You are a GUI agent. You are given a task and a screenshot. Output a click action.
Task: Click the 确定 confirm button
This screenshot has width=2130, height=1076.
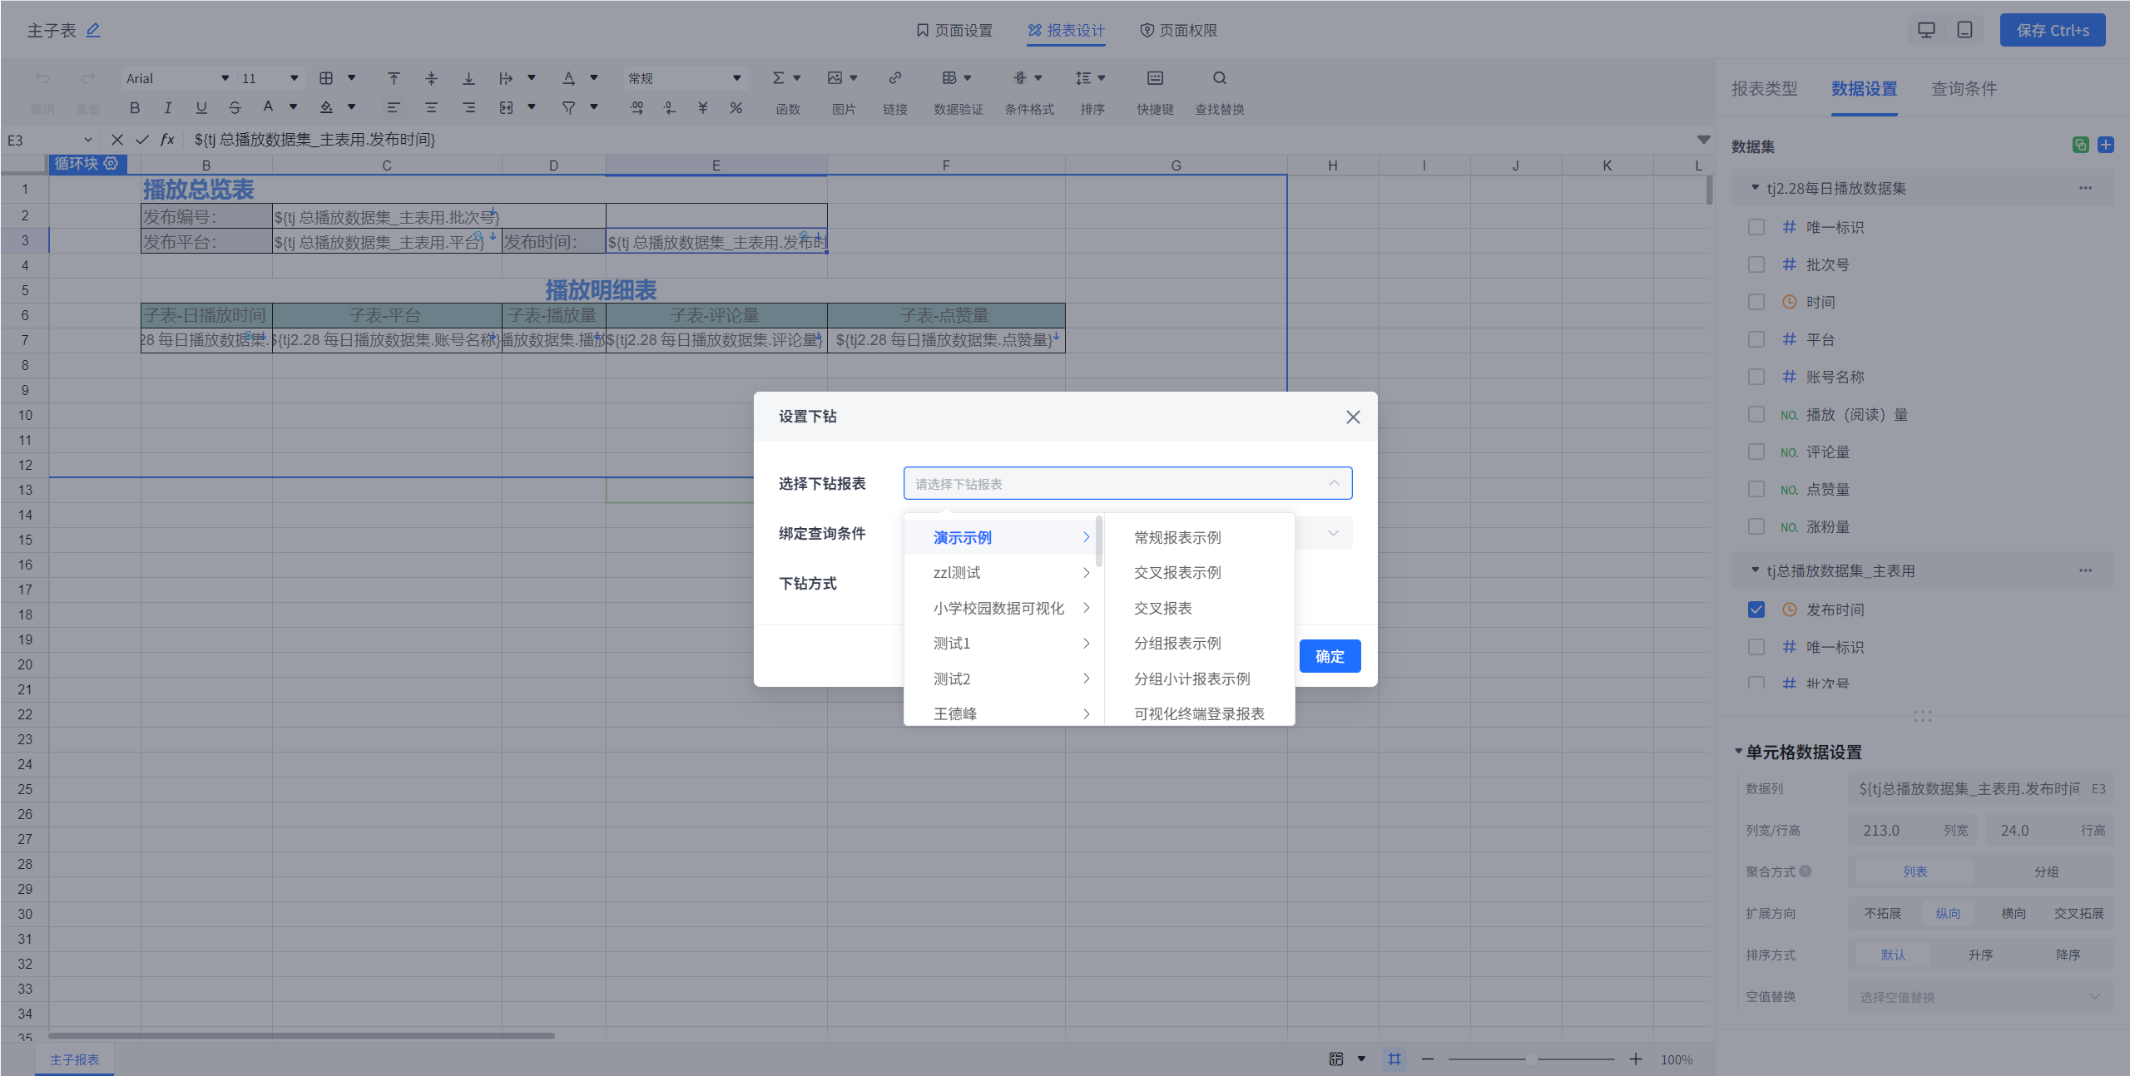(x=1329, y=656)
